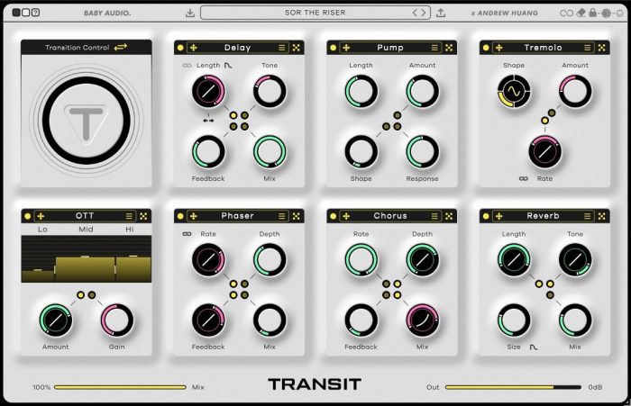Click the OTT Gain knob
This screenshot has width=631, height=406.
click(x=116, y=320)
